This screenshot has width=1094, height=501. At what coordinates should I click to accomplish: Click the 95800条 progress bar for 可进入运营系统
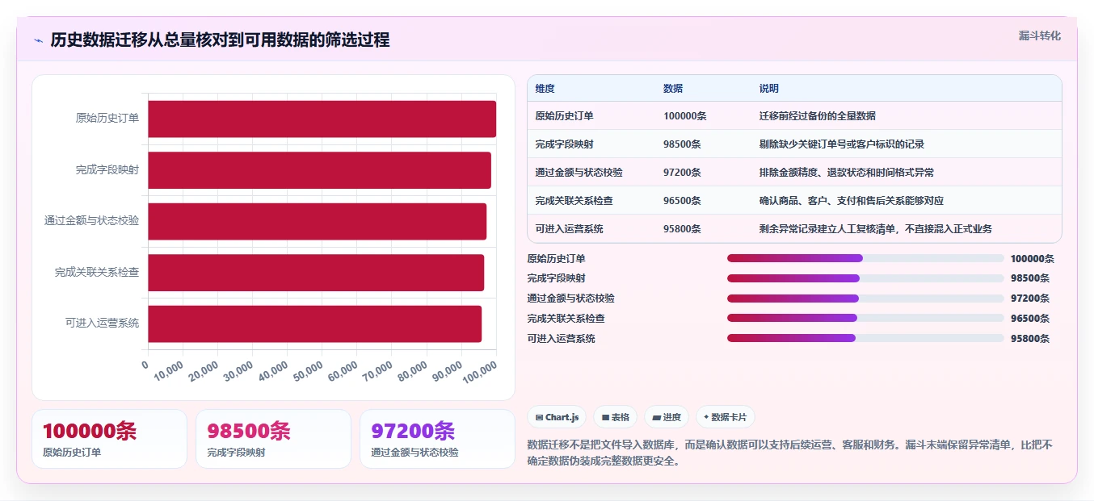tap(865, 338)
